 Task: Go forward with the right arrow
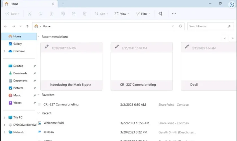coord(14,26)
